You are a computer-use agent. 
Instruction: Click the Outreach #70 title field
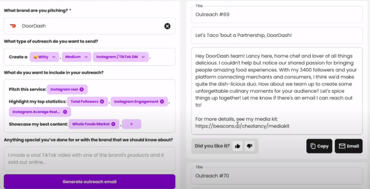click(x=276, y=175)
